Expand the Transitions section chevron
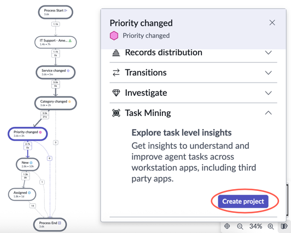Image resolution: width=291 pixels, height=233 pixels. [269, 73]
